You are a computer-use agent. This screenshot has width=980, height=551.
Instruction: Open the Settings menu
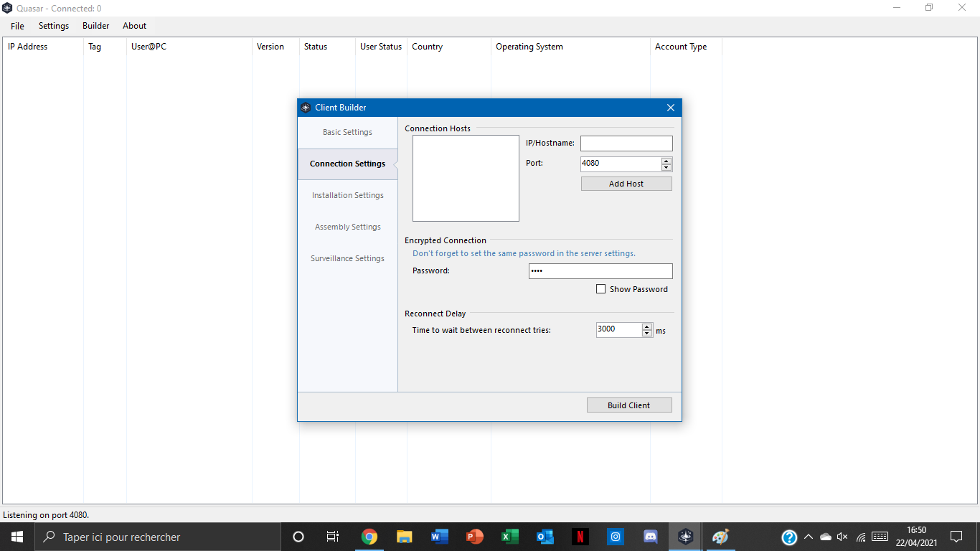point(54,26)
